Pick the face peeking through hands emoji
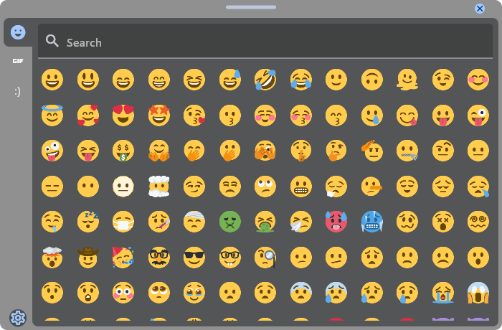Screen dimensions: 502x330 click(x=265, y=151)
